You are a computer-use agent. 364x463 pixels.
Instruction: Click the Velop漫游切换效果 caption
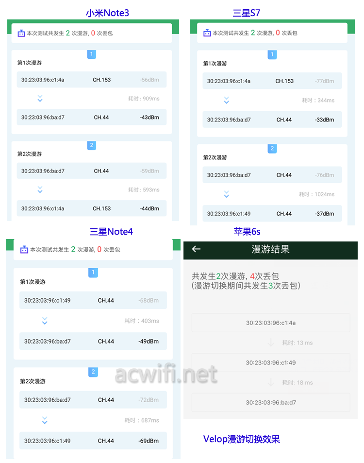point(242,439)
